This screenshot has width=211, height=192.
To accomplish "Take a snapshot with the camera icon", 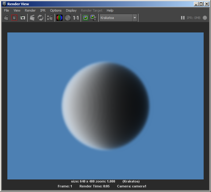I will pyautogui.click(x=22, y=18).
